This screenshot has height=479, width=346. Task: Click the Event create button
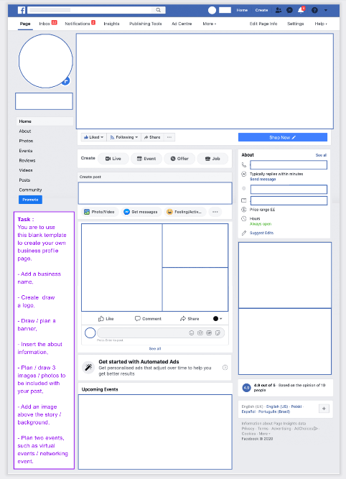click(x=146, y=159)
